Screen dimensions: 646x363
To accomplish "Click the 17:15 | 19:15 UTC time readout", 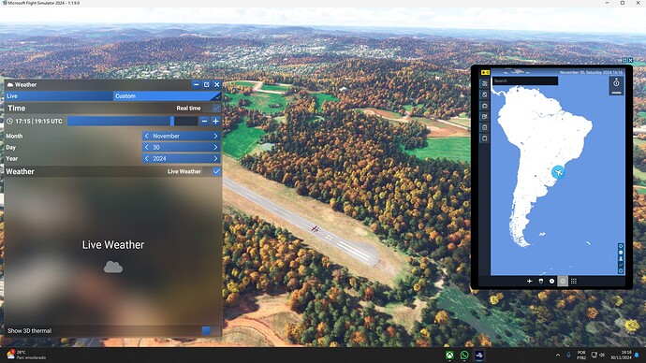I will tap(38, 122).
